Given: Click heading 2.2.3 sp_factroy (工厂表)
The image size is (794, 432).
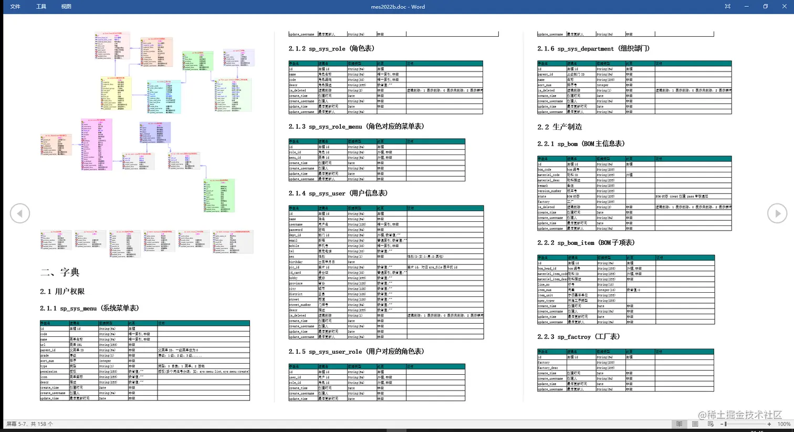Looking at the screenshot, I should (578, 337).
